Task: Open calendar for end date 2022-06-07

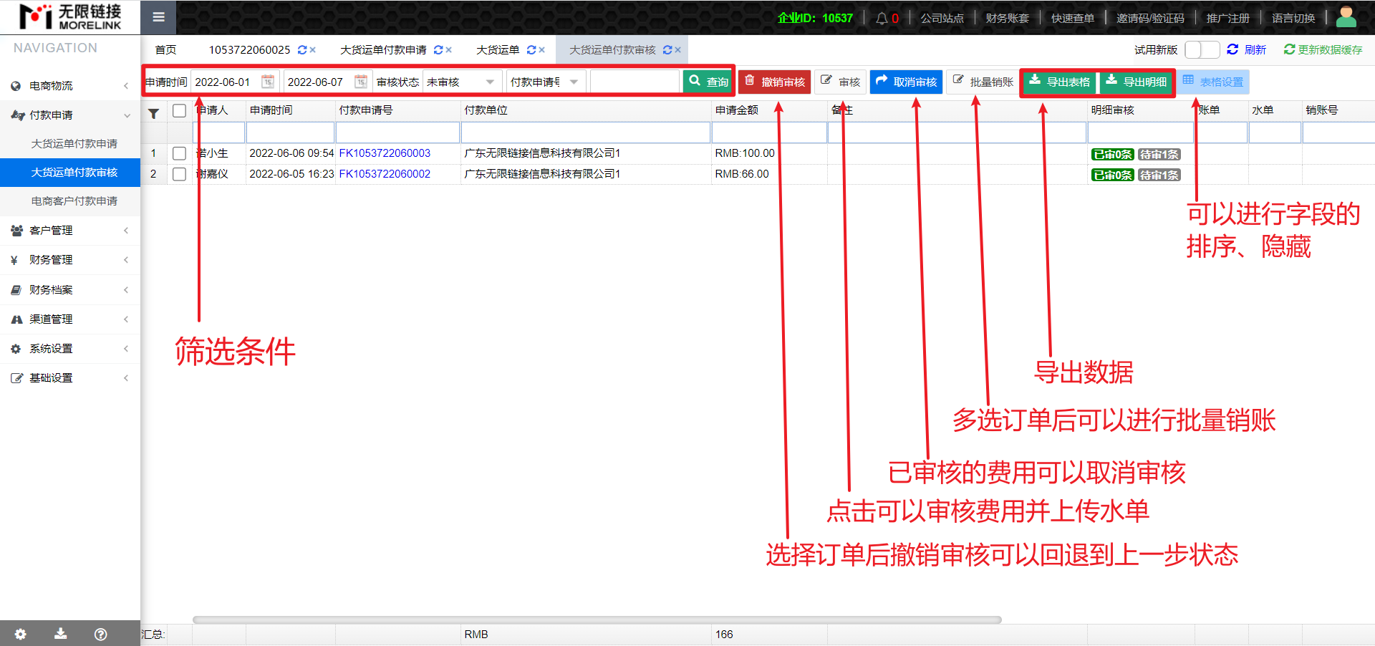Action: tap(361, 82)
